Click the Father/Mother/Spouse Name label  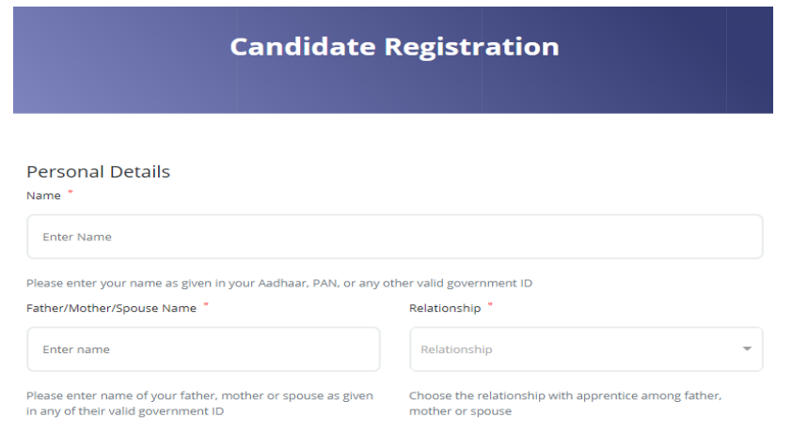[111, 308]
